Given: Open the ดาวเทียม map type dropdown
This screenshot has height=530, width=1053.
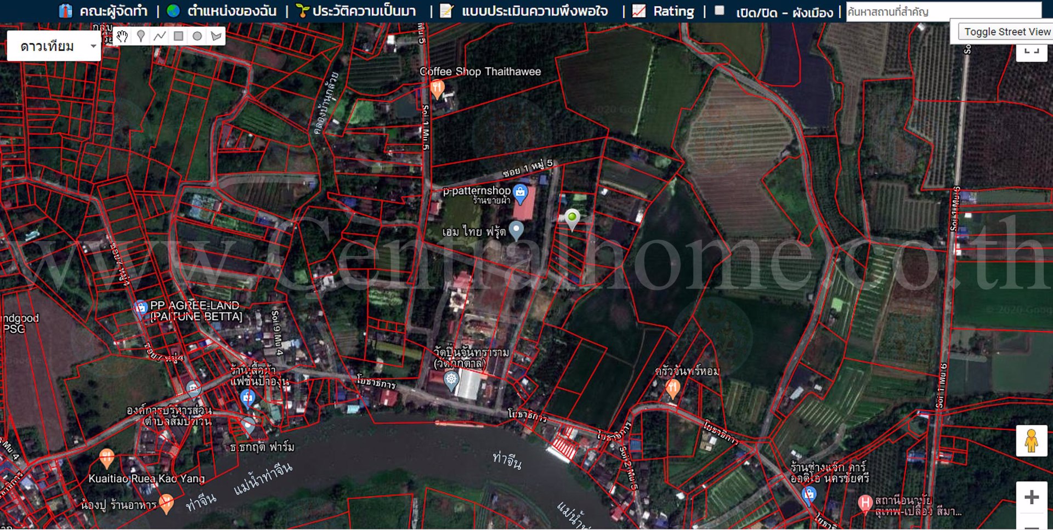Looking at the screenshot, I should point(54,46).
